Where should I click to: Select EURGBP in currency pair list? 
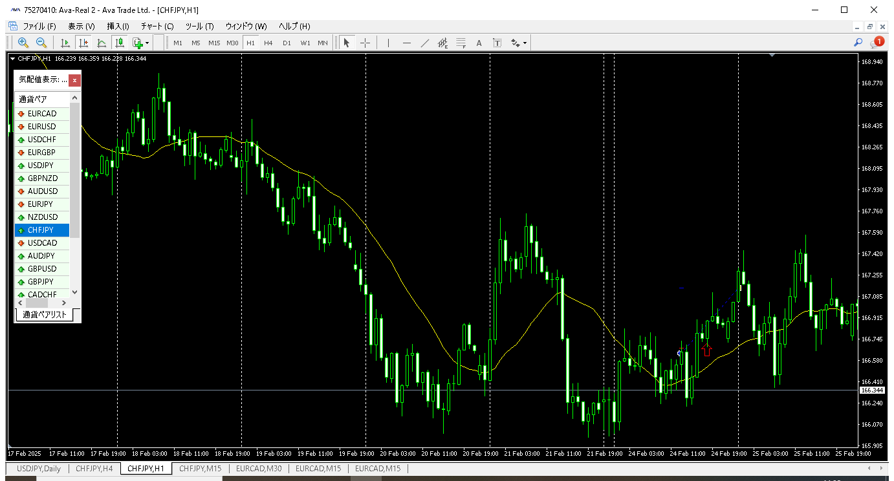[x=42, y=153]
